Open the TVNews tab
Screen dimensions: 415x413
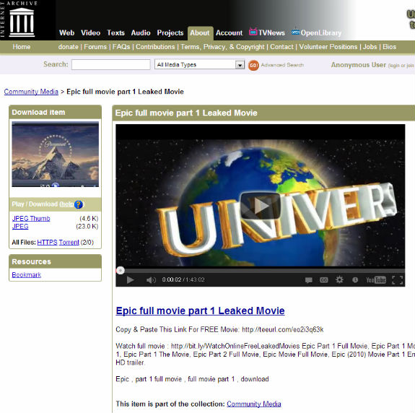coord(266,32)
